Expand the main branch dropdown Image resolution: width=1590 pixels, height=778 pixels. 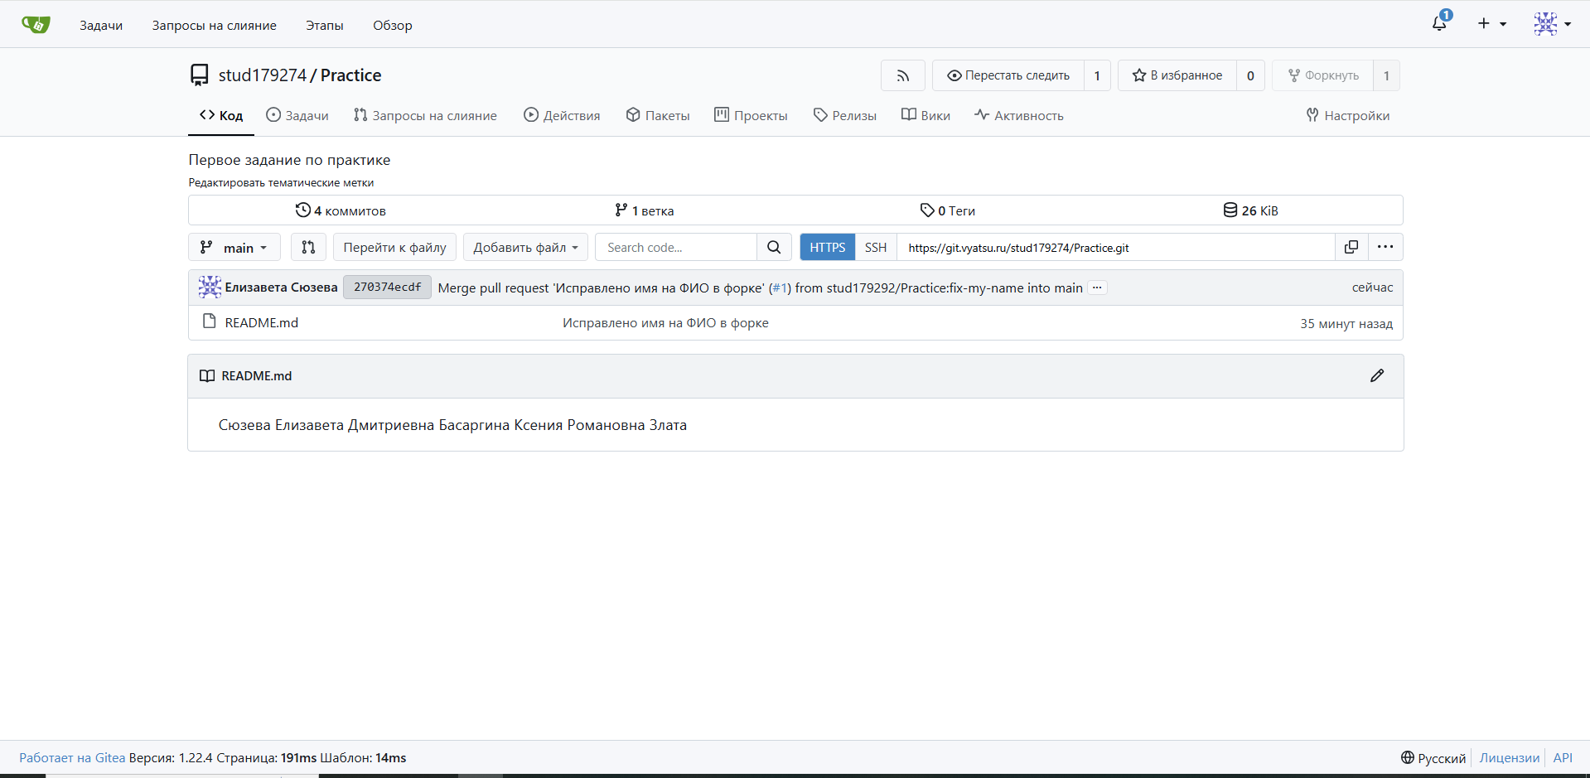pyautogui.click(x=234, y=247)
